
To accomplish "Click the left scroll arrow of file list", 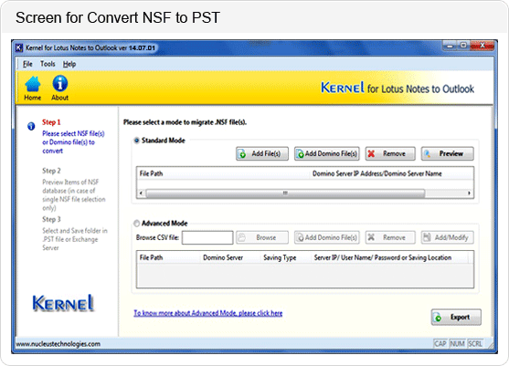I will (x=141, y=193).
